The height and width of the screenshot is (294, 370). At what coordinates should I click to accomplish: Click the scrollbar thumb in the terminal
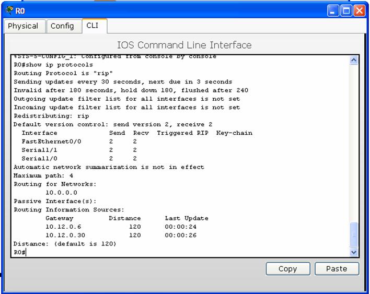click(354, 234)
